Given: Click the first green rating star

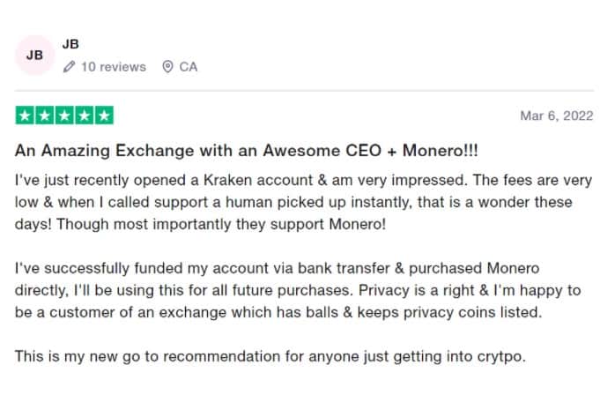Looking at the screenshot, I should (x=25, y=116).
